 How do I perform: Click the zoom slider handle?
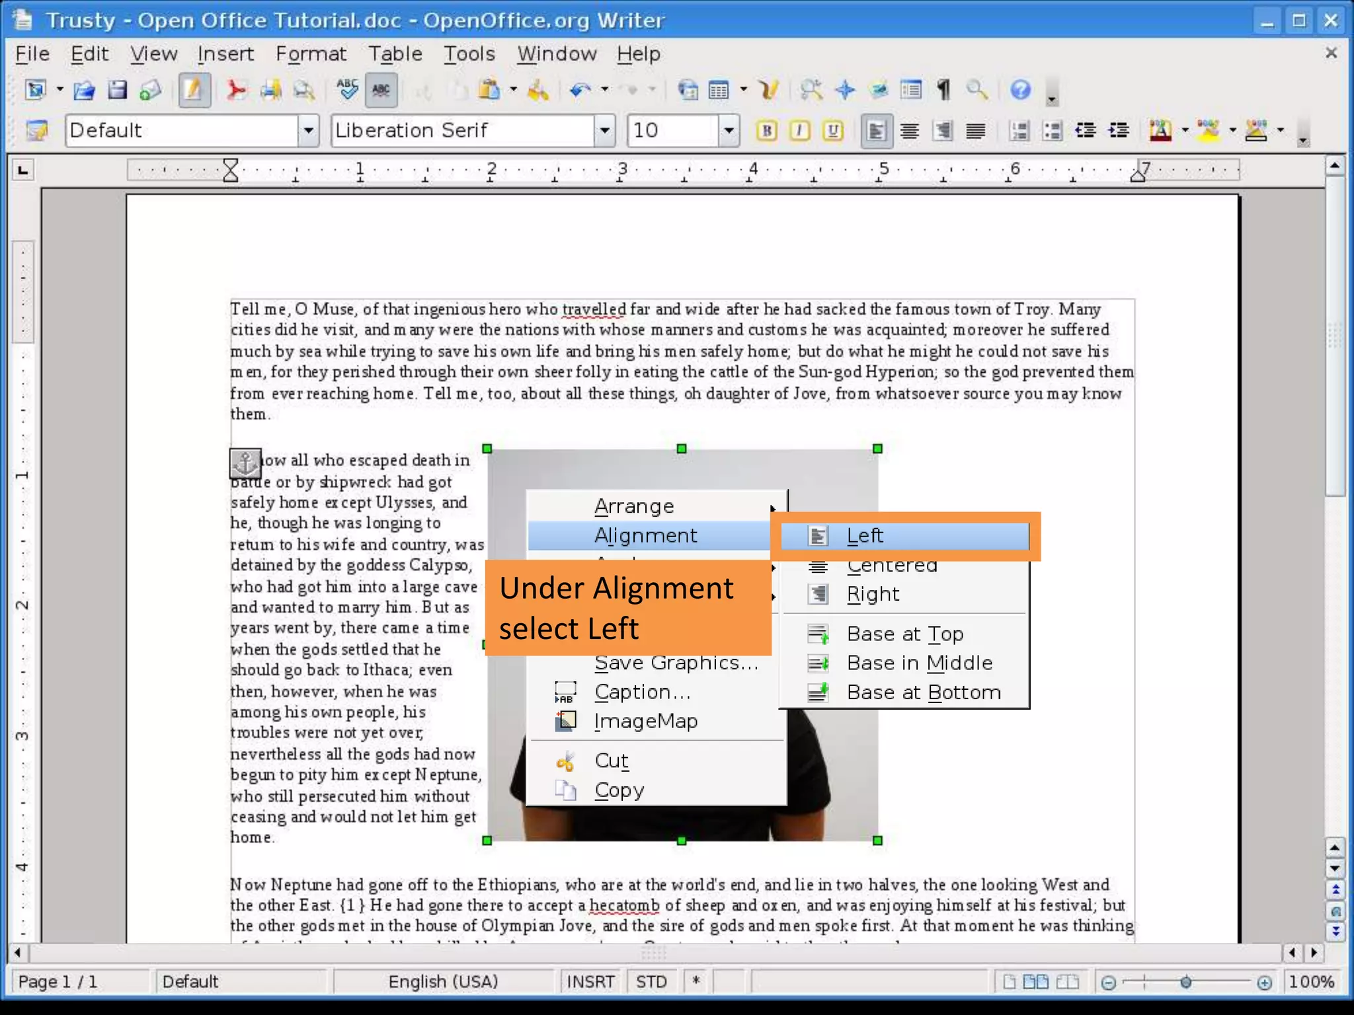pos(1186,983)
